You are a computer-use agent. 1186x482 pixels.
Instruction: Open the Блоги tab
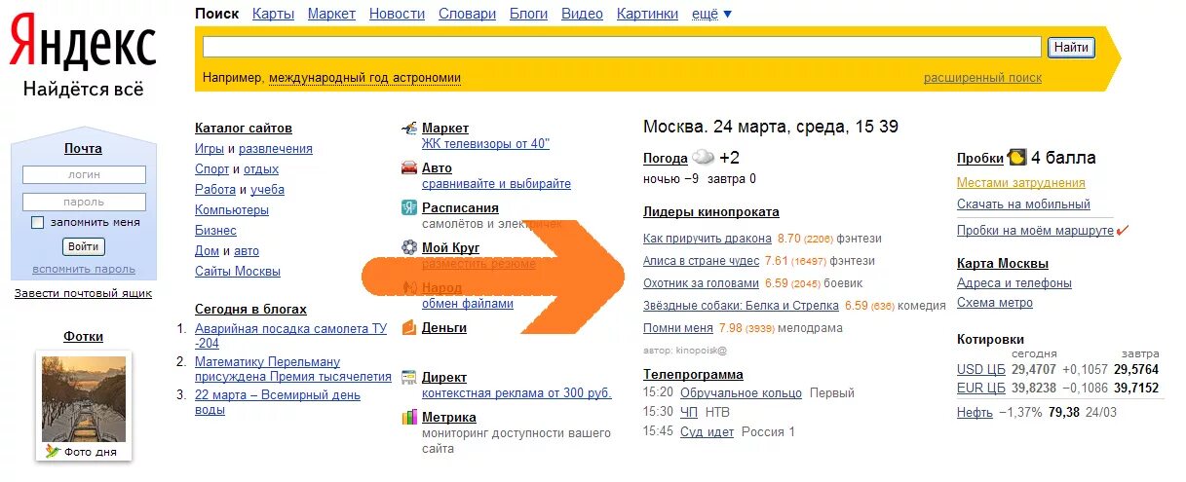(x=528, y=14)
